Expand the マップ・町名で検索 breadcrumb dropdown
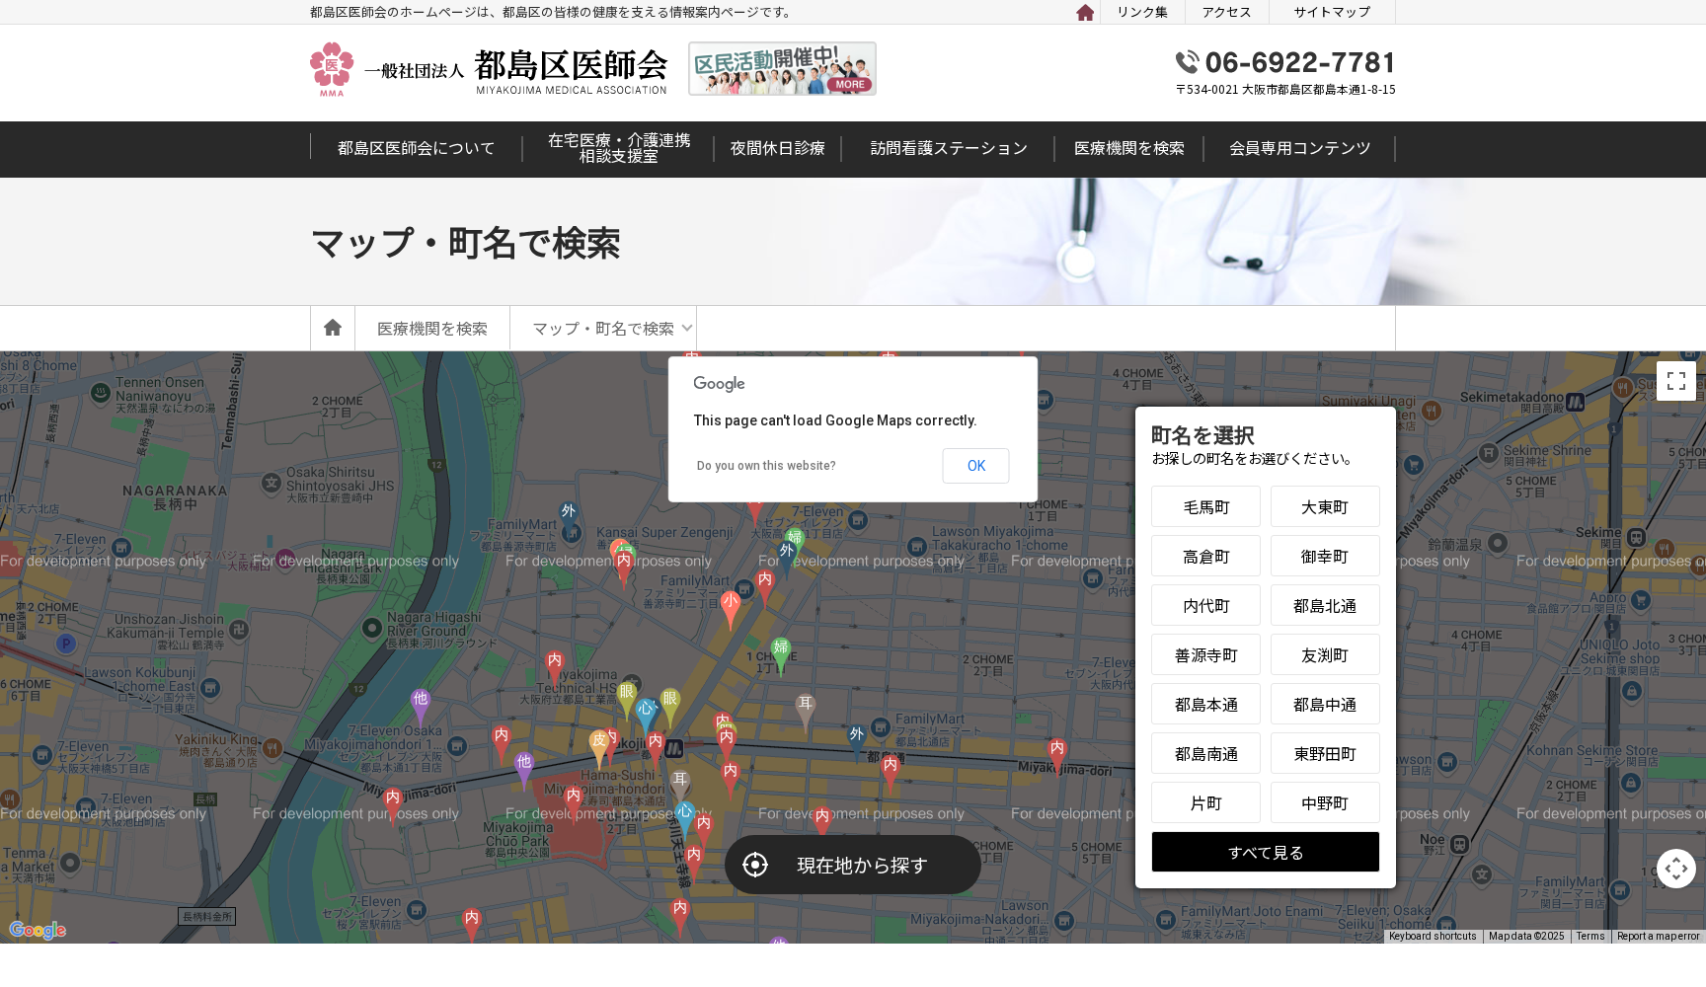The height and width of the screenshot is (987, 1706). point(688,328)
